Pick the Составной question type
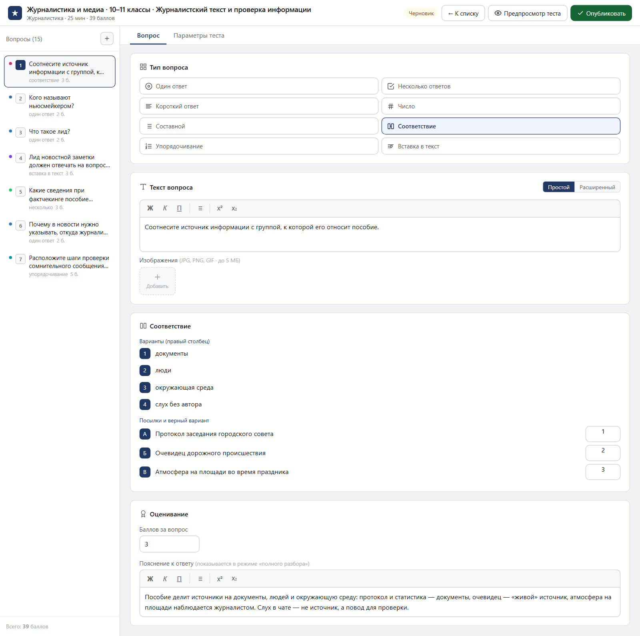Viewport: 640px width, 636px height. pos(259,126)
